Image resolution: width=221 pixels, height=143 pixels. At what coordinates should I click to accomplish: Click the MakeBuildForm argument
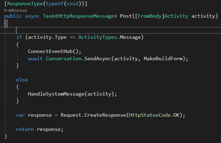[163, 59]
